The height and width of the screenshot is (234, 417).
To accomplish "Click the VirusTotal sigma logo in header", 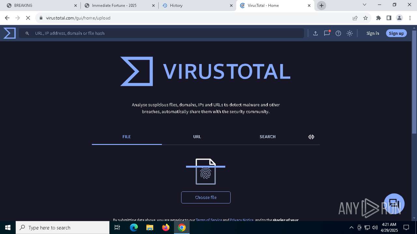I will coord(9,33).
